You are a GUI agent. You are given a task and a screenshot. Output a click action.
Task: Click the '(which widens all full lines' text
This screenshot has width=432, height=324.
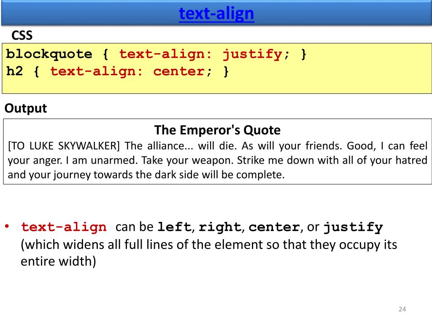click(x=209, y=245)
